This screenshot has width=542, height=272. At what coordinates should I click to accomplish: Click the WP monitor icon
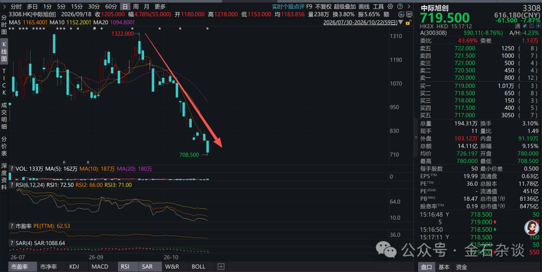(409, 15)
